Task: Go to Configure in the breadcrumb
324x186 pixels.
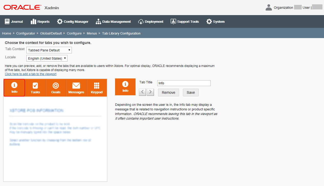Action: click(x=74, y=33)
